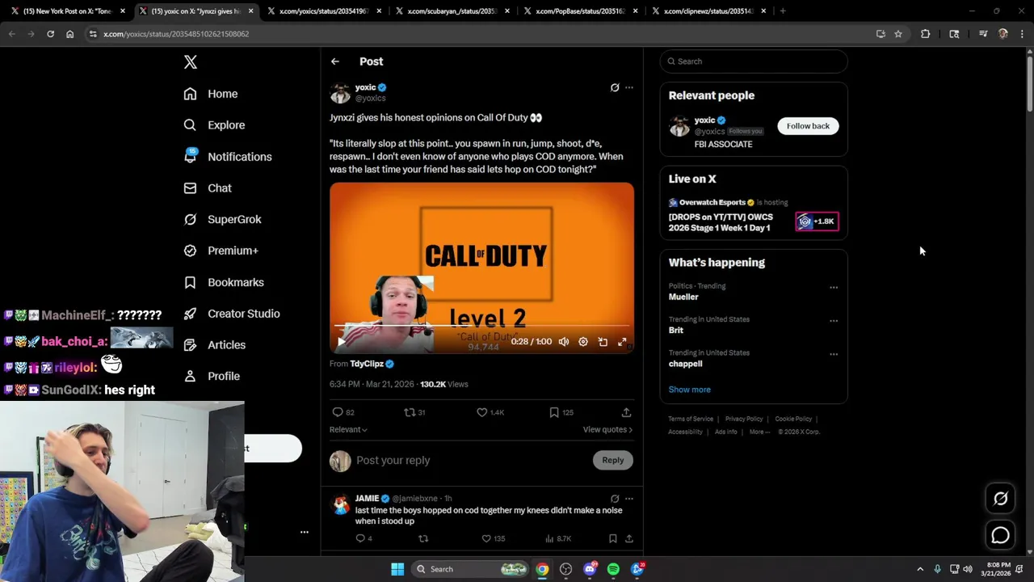
Task: Open Premium+ in the sidebar
Action: 221,251
